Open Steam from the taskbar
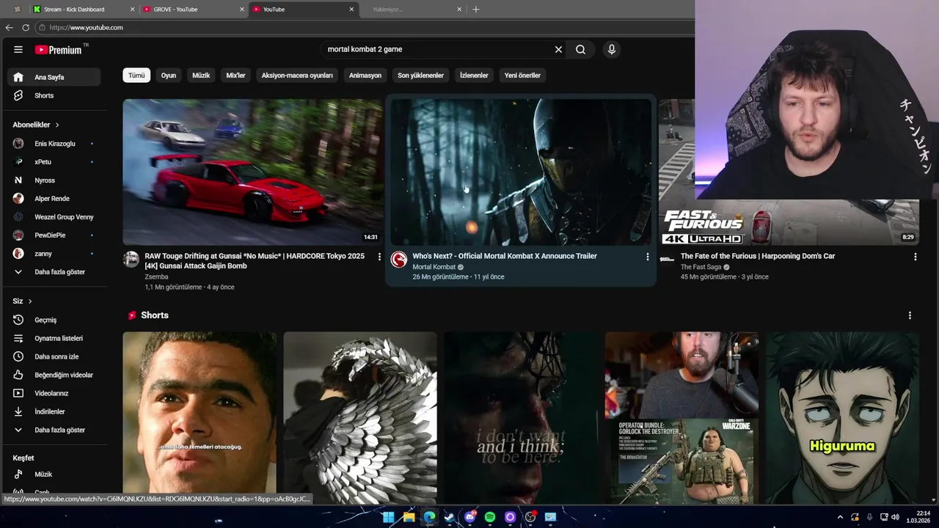The image size is (939, 528). [x=449, y=517]
